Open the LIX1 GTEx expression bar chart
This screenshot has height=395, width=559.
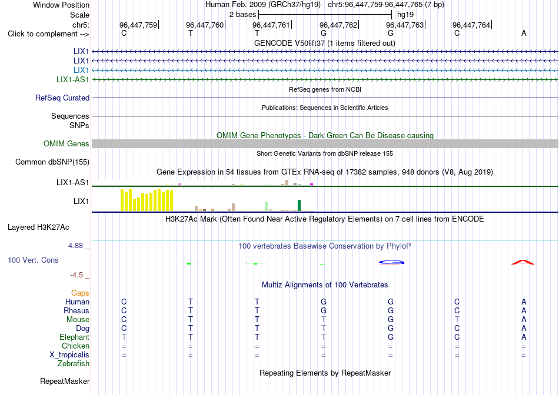click(203, 200)
